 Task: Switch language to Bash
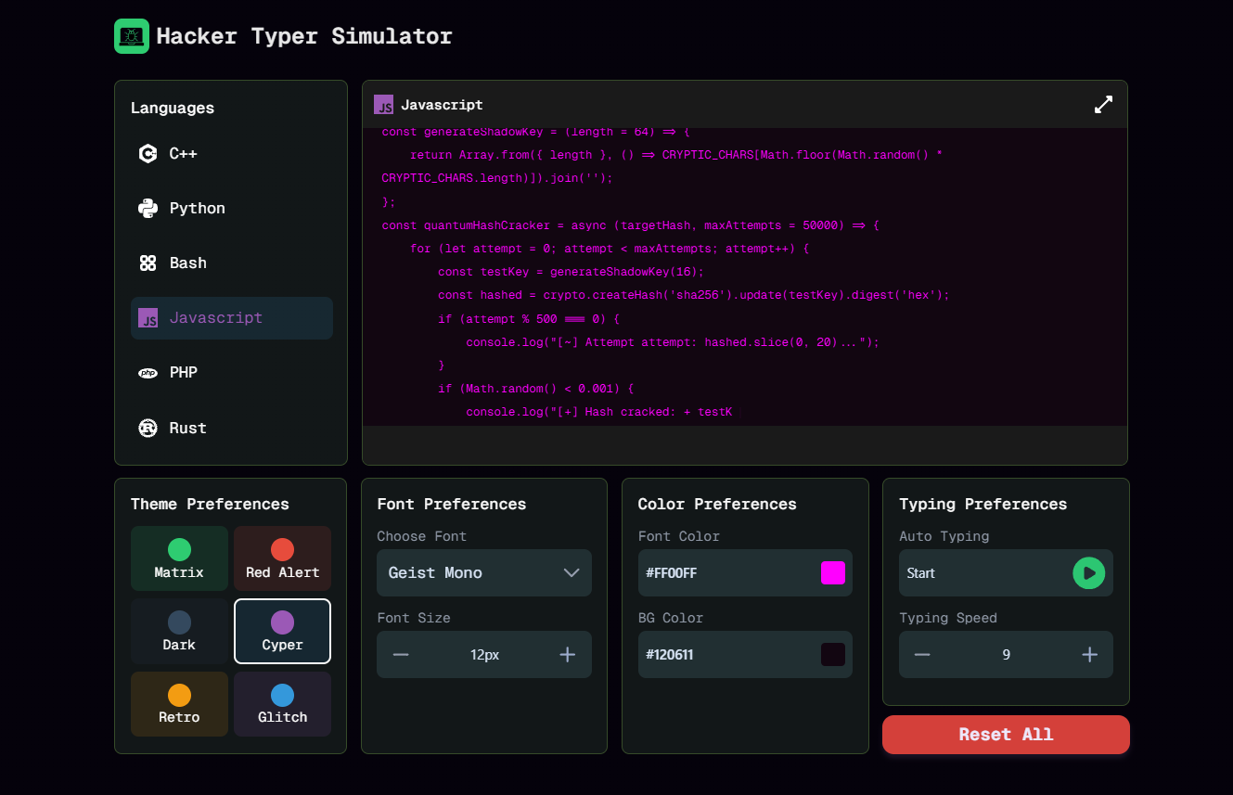(232, 263)
